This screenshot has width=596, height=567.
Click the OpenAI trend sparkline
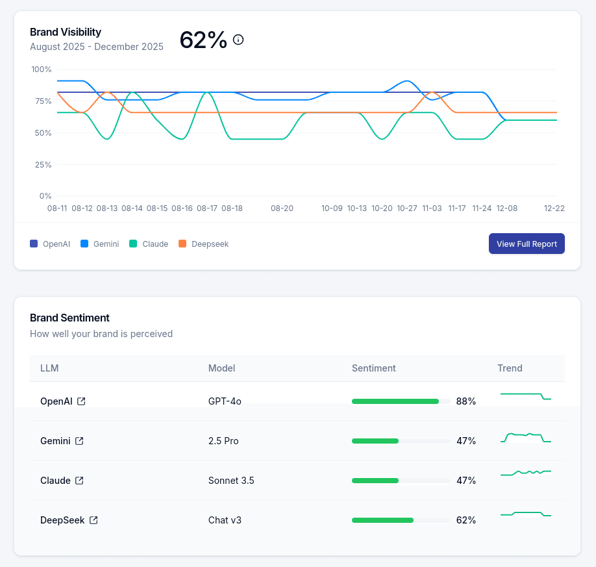[526, 396]
